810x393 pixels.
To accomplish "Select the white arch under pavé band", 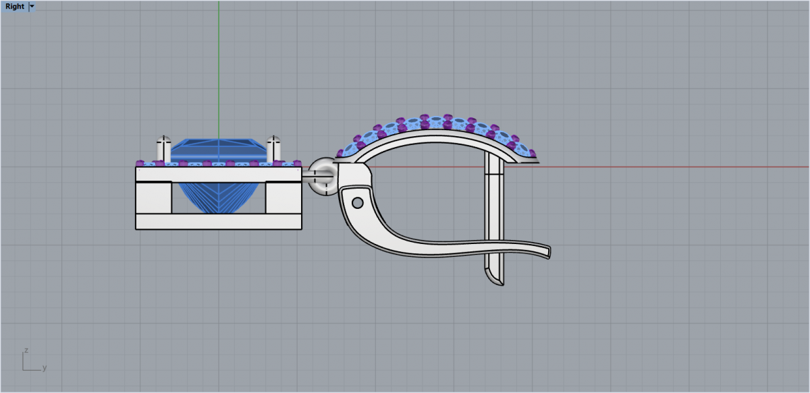I will point(432,137).
